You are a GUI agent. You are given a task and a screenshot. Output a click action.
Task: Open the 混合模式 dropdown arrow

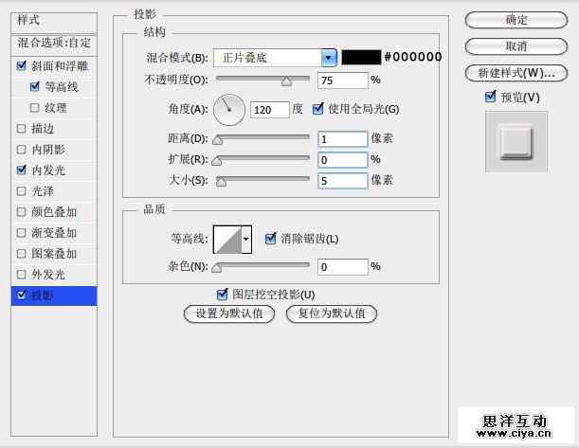329,58
